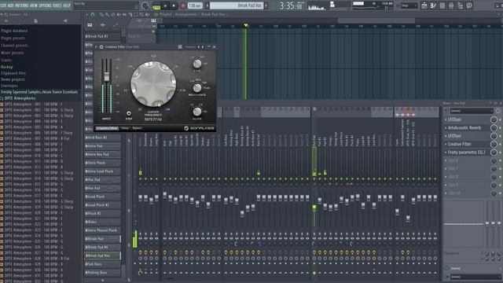Toggle the round switch below Creative Filter input meter
503x283 pixels.
(x=129, y=113)
